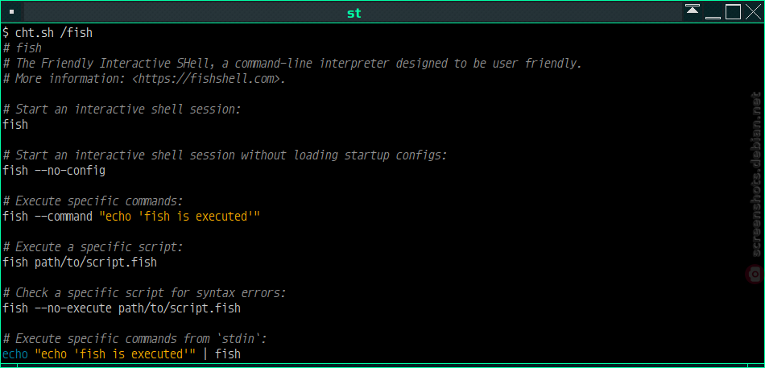Image resolution: width=765 pixels, height=368 pixels.
Task: Click the st window title text
Action: pos(354,13)
